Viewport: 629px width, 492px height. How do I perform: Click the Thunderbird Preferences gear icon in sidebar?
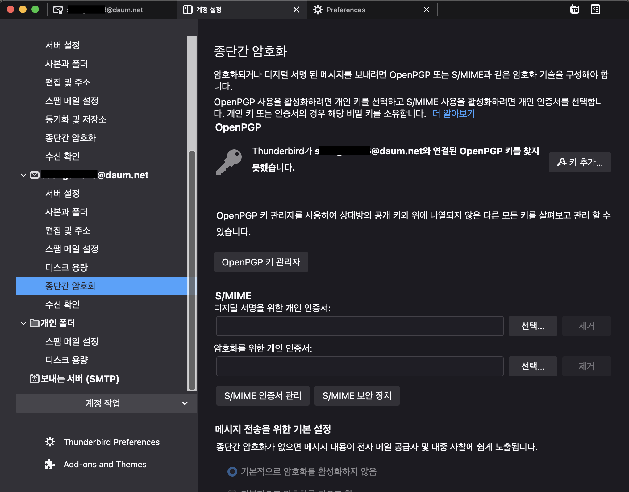coord(50,442)
